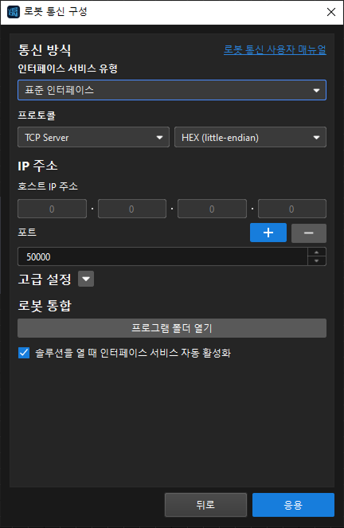
Task: Increase port value with up stepper arrow
Action: click(x=316, y=252)
